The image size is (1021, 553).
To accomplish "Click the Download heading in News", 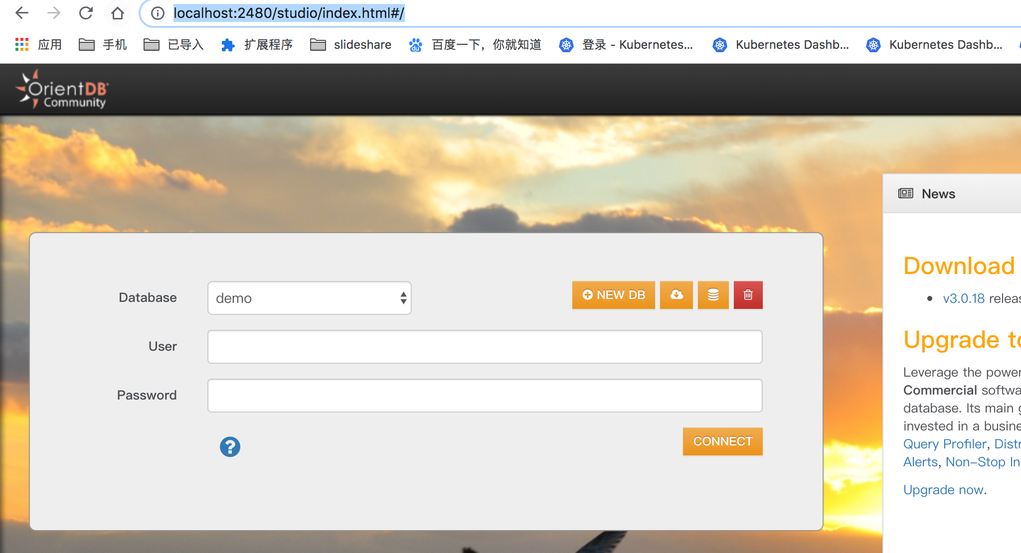I will tap(959, 266).
